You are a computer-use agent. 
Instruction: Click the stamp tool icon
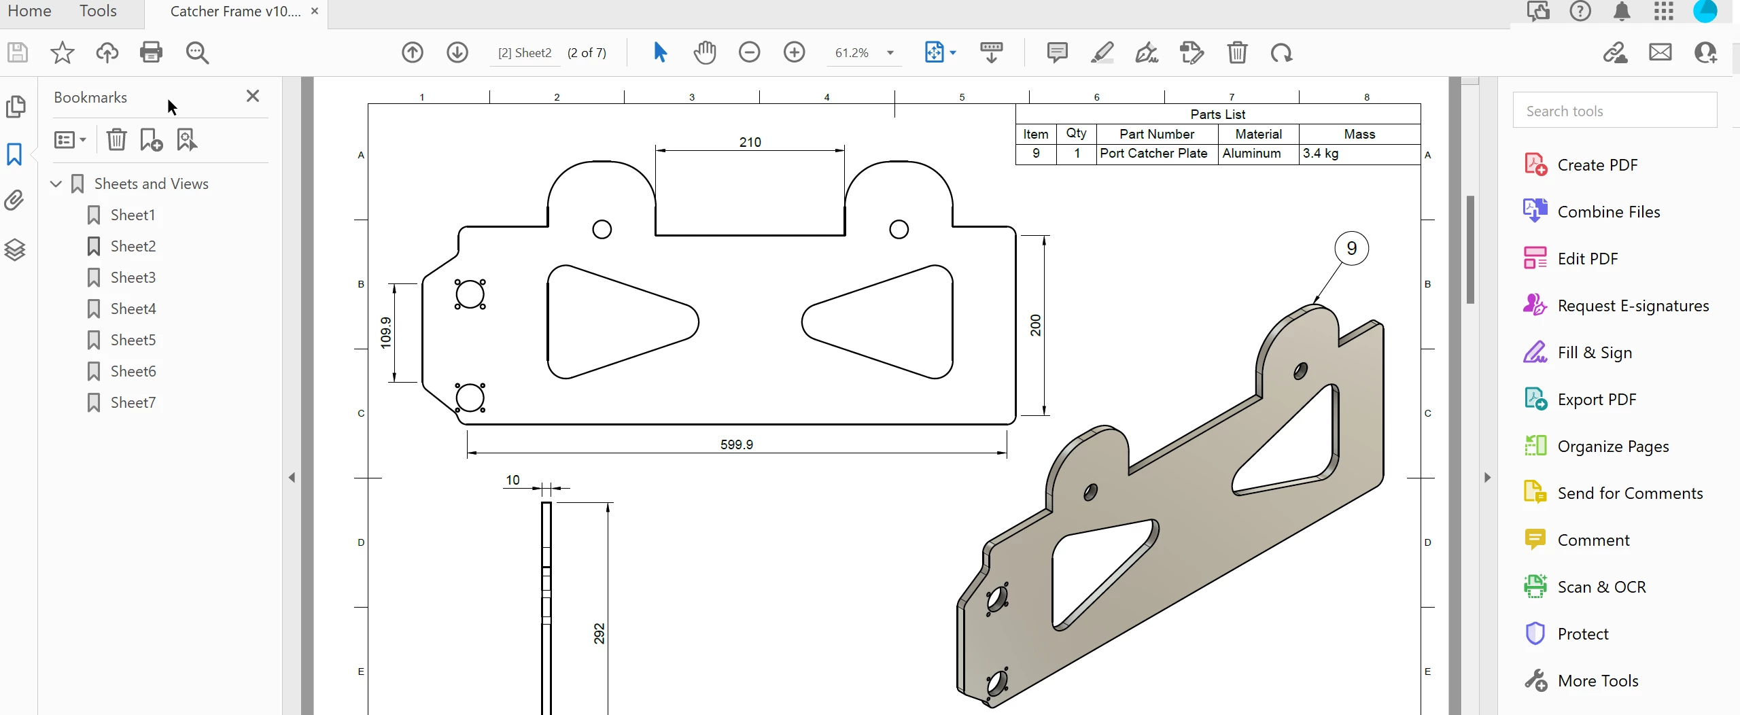coord(1192,52)
